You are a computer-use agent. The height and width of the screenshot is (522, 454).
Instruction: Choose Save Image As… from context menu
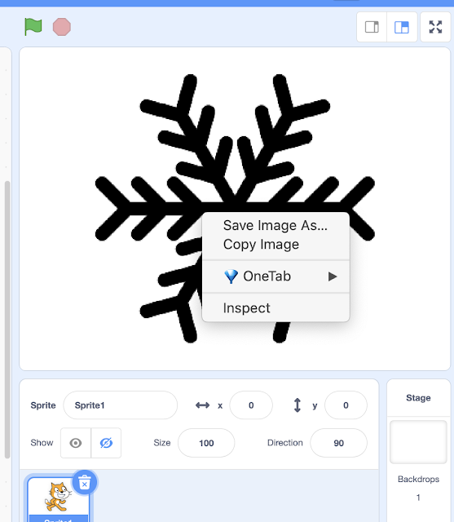pyautogui.click(x=275, y=225)
